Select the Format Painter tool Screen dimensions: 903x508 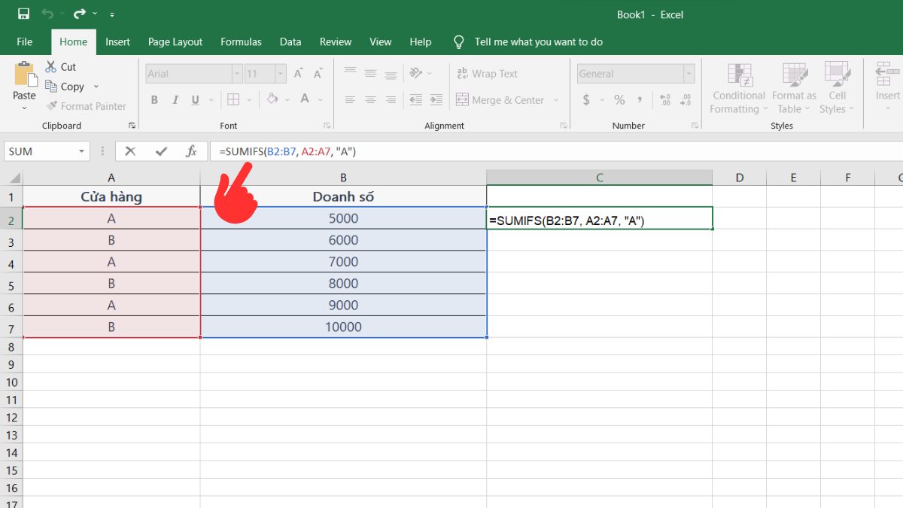(87, 106)
